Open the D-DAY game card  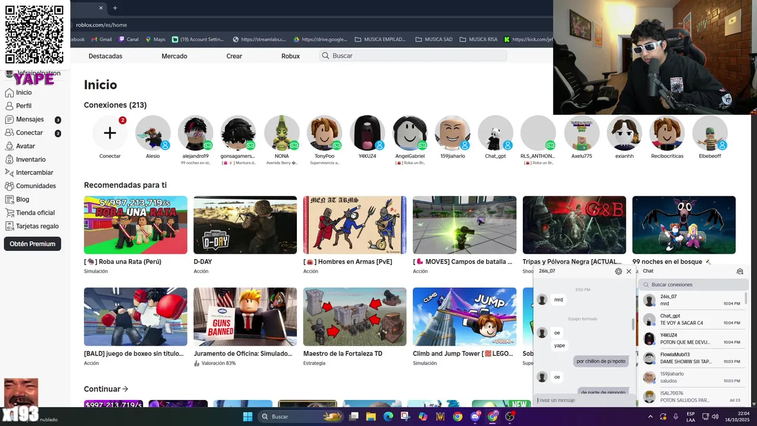[x=245, y=225]
